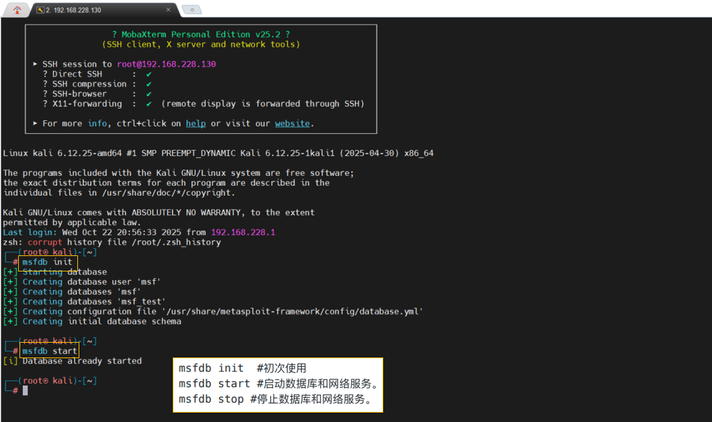
Task: Click the corrupt history file warning line
Action: coord(112,243)
